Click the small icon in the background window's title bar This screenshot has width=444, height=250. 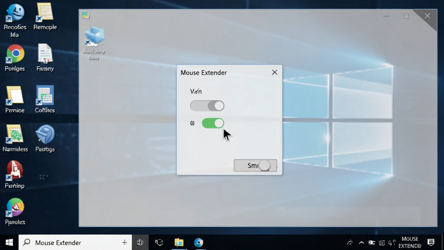[85, 15]
